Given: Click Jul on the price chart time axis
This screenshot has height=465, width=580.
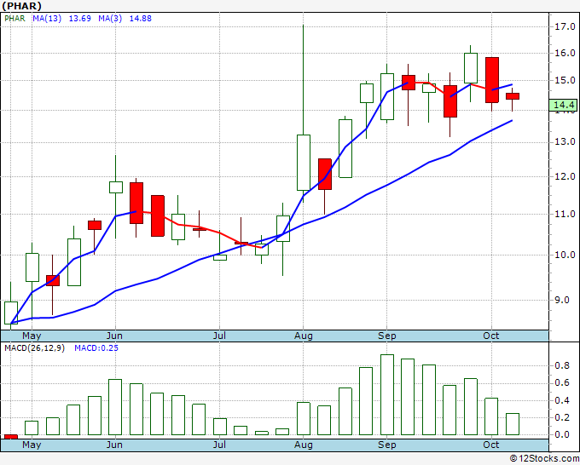Looking at the screenshot, I should [x=219, y=336].
